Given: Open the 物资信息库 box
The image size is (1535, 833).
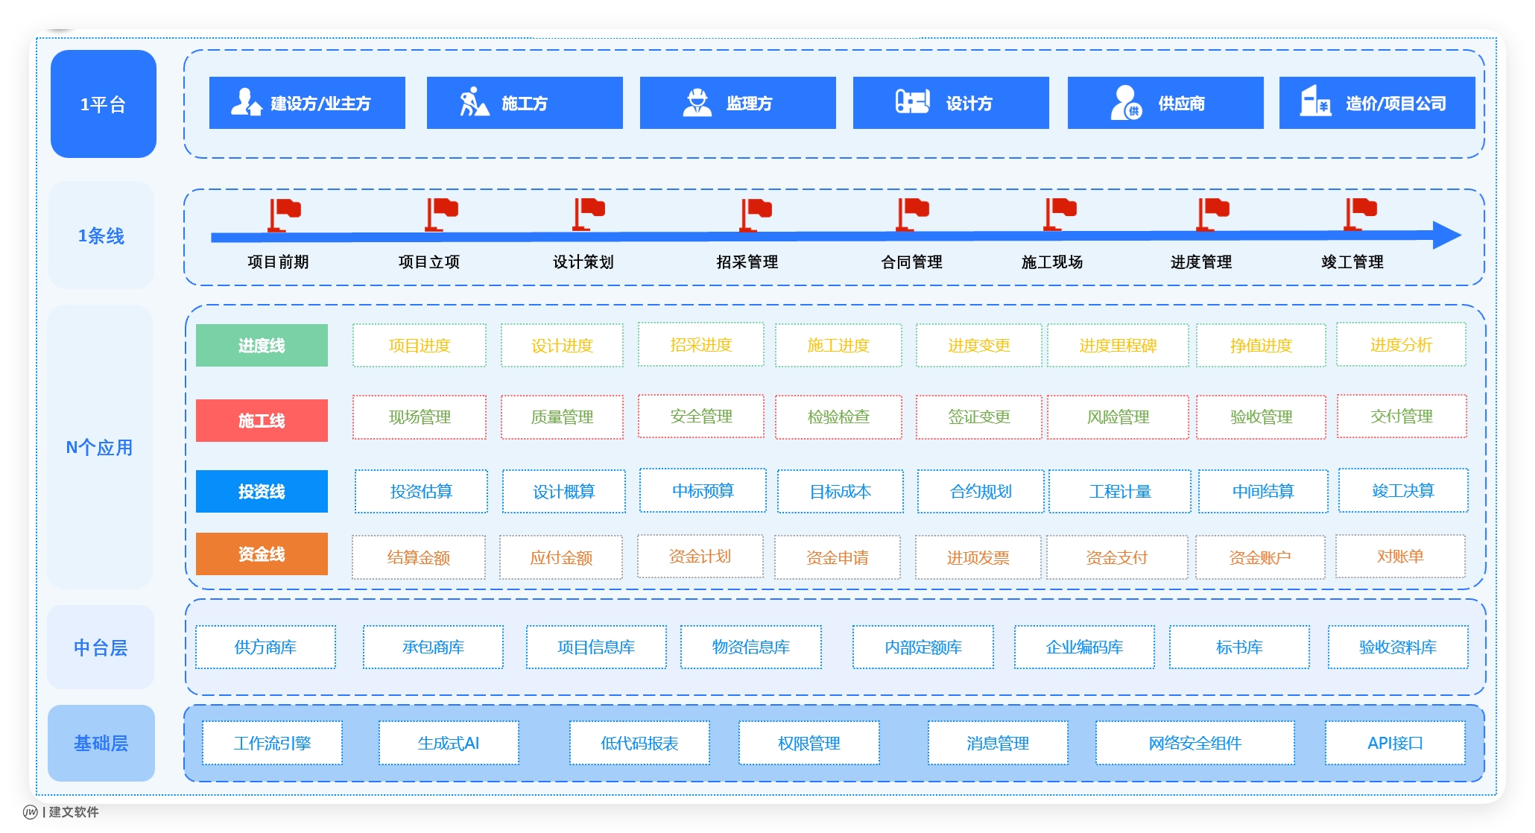Looking at the screenshot, I should point(750,647).
